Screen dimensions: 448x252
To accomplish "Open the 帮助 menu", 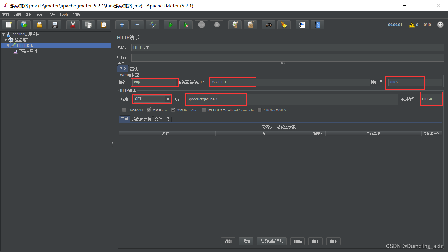I will pyautogui.click(x=76, y=14).
